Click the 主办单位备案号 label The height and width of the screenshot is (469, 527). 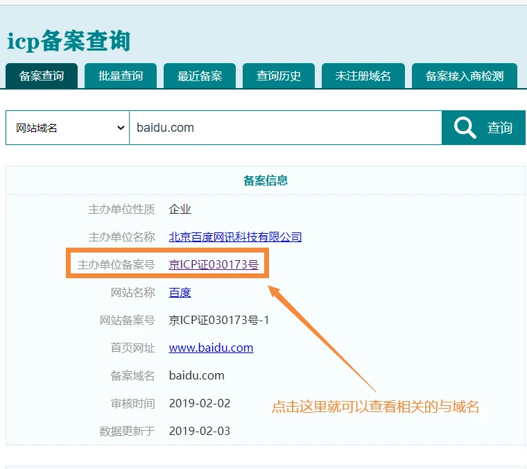(116, 264)
